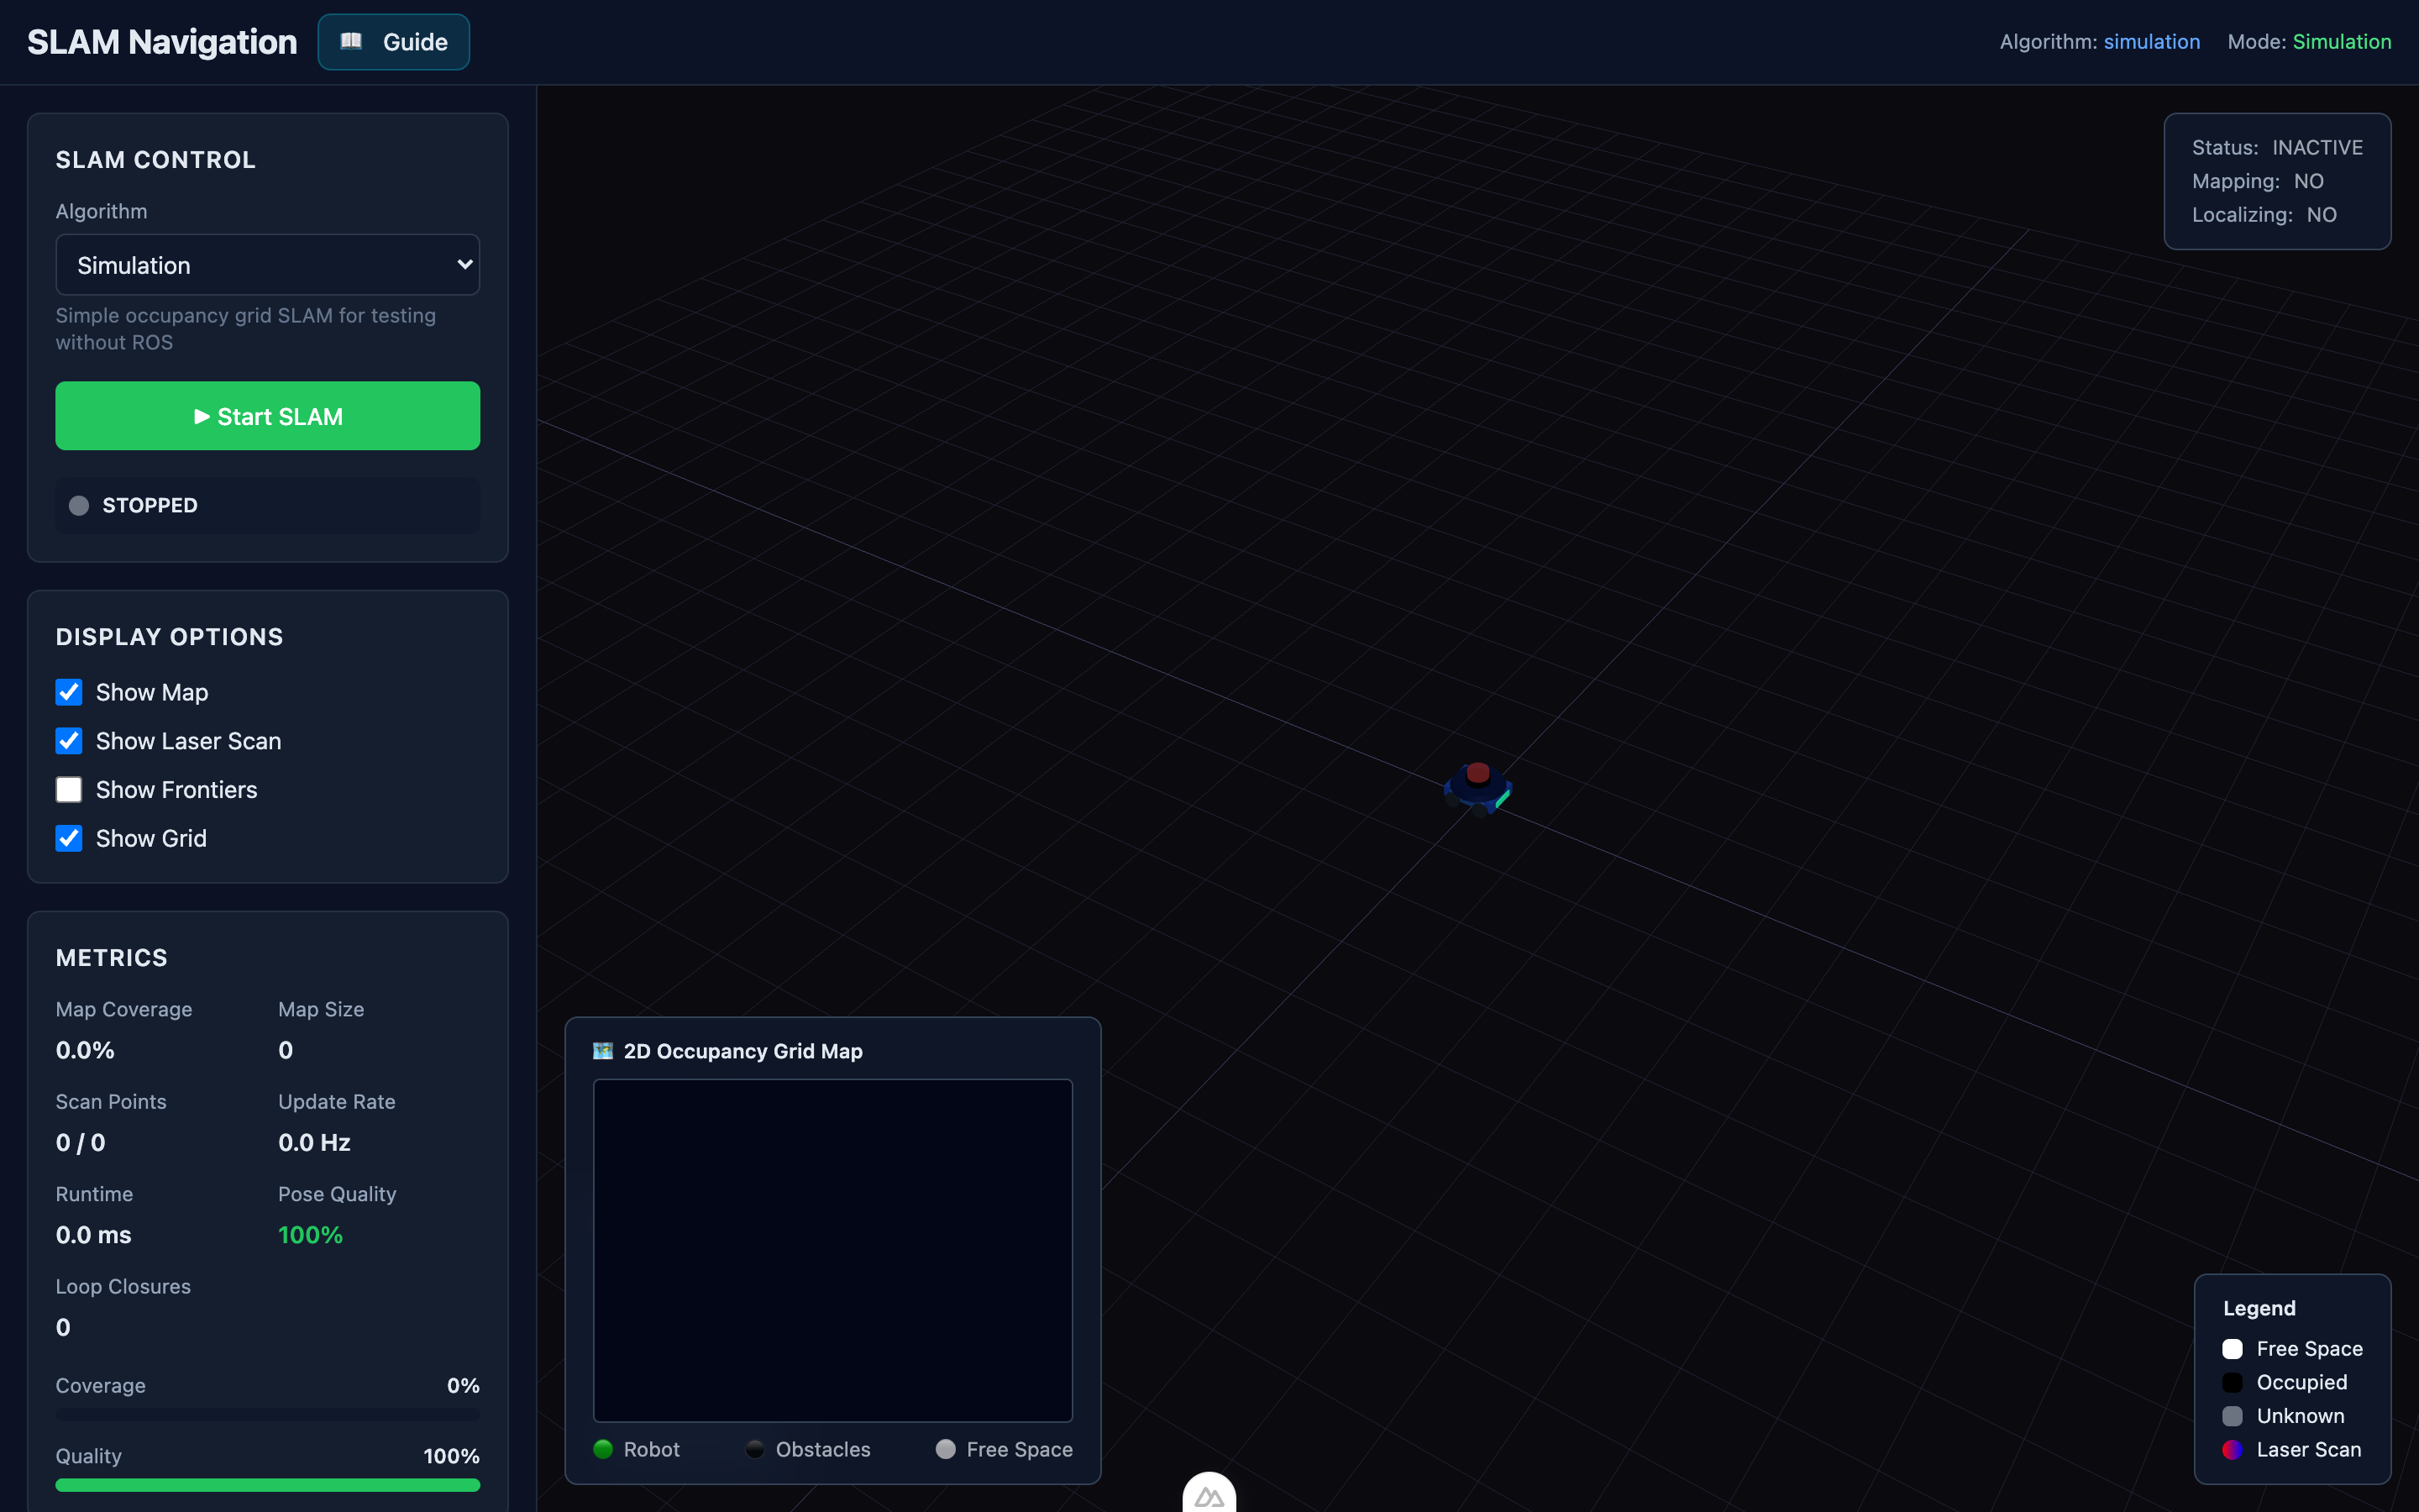This screenshot has width=2419, height=1512.
Task: Click the Coverage progress bar
Action: tap(268, 1415)
